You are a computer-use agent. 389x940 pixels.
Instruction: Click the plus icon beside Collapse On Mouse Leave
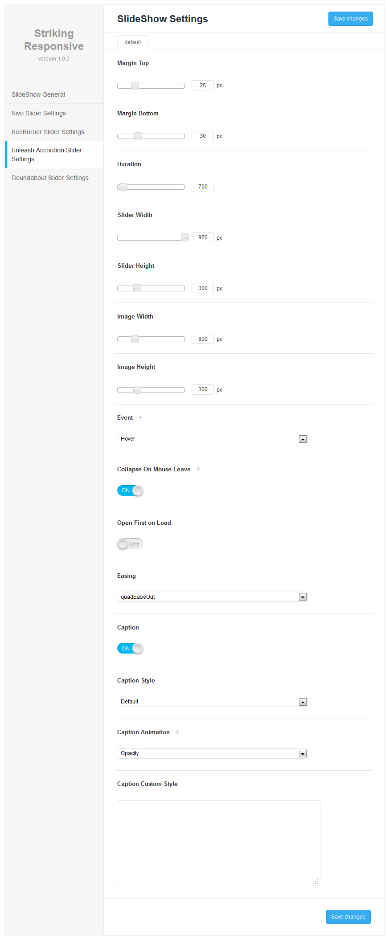click(x=198, y=469)
